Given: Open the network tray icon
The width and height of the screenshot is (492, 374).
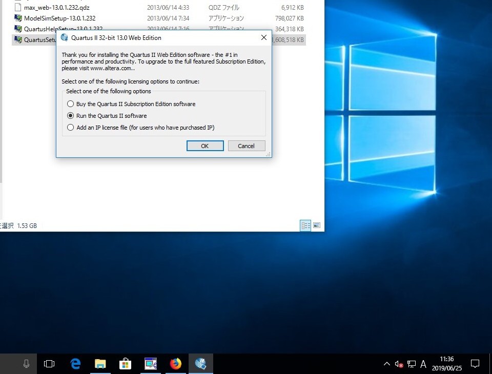Looking at the screenshot, I should [412, 364].
